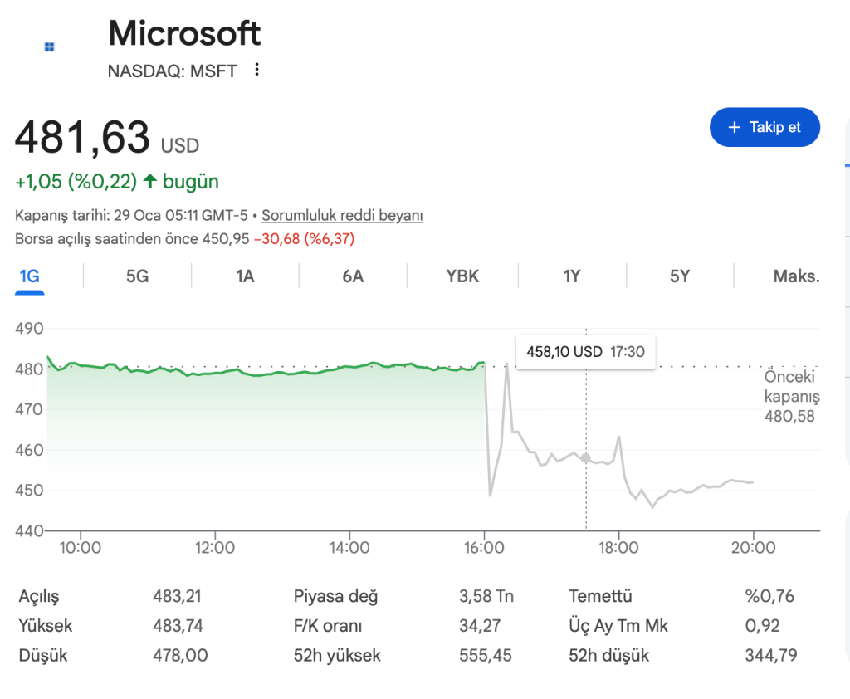This screenshot has width=850, height=699.
Task: Click the Microsoft logo icon
Action: (x=50, y=47)
